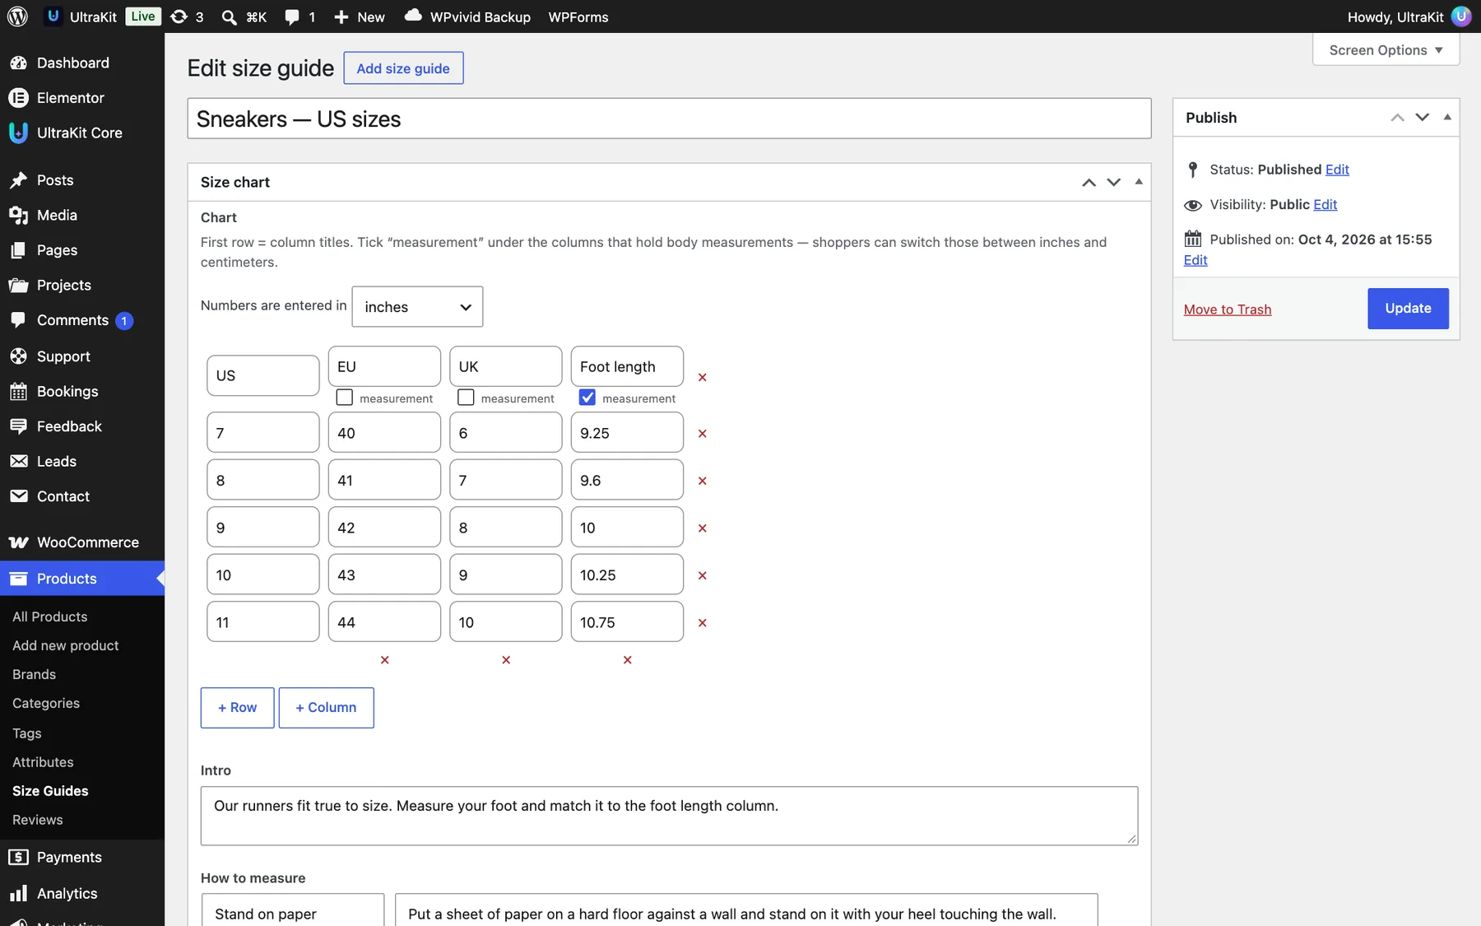The image size is (1481, 926).
Task: Open the search magnifier in admin bar
Action: tap(230, 16)
